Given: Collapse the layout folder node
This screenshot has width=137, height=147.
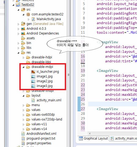Looking at the screenshot, I should pos(24,96).
